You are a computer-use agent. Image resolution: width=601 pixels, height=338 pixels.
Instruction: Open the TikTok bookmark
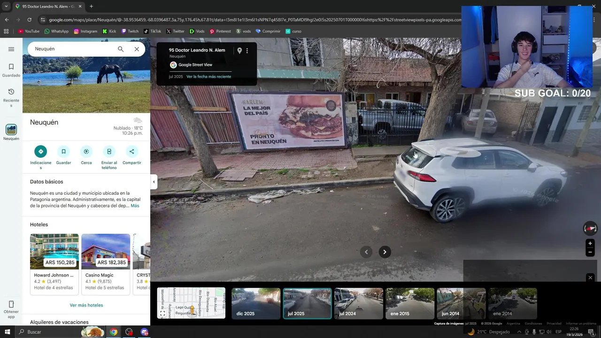[x=153, y=31]
